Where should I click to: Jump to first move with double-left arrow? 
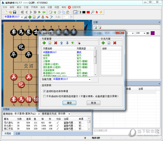click(22, 12)
